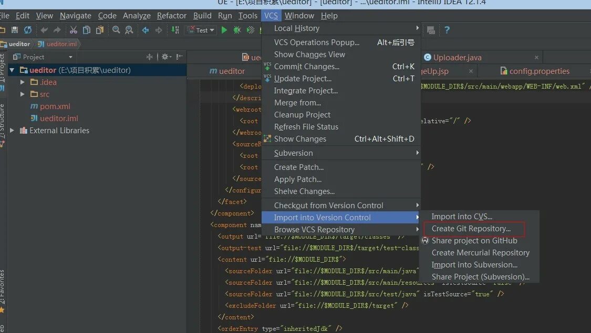Click the Back navigation arrow
Screen dimensions: 591x333
(x=146, y=30)
